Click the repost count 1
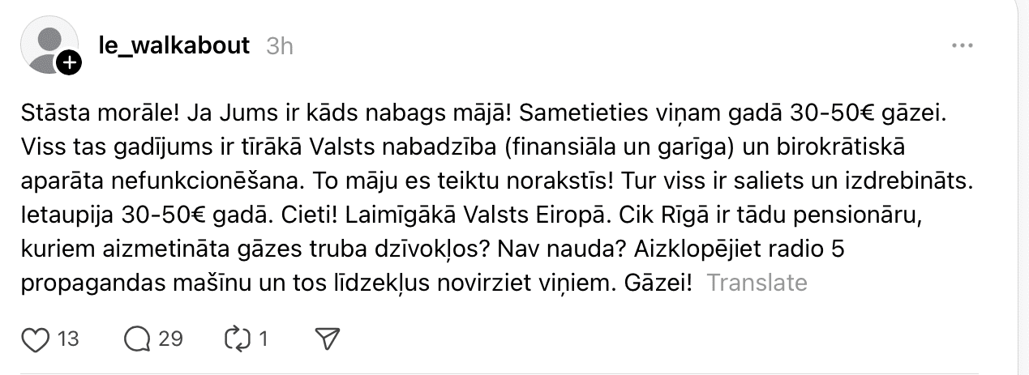This screenshot has height=375, width=1029. click(x=263, y=338)
